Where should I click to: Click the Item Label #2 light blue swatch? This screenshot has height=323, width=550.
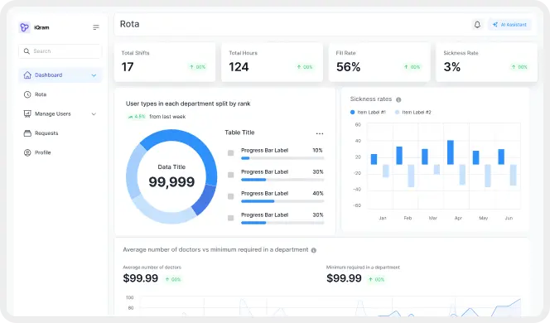click(397, 113)
